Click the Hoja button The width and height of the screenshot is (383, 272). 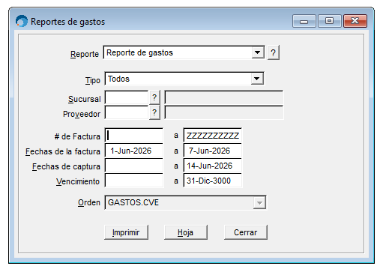pyautogui.click(x=186, y=232)
